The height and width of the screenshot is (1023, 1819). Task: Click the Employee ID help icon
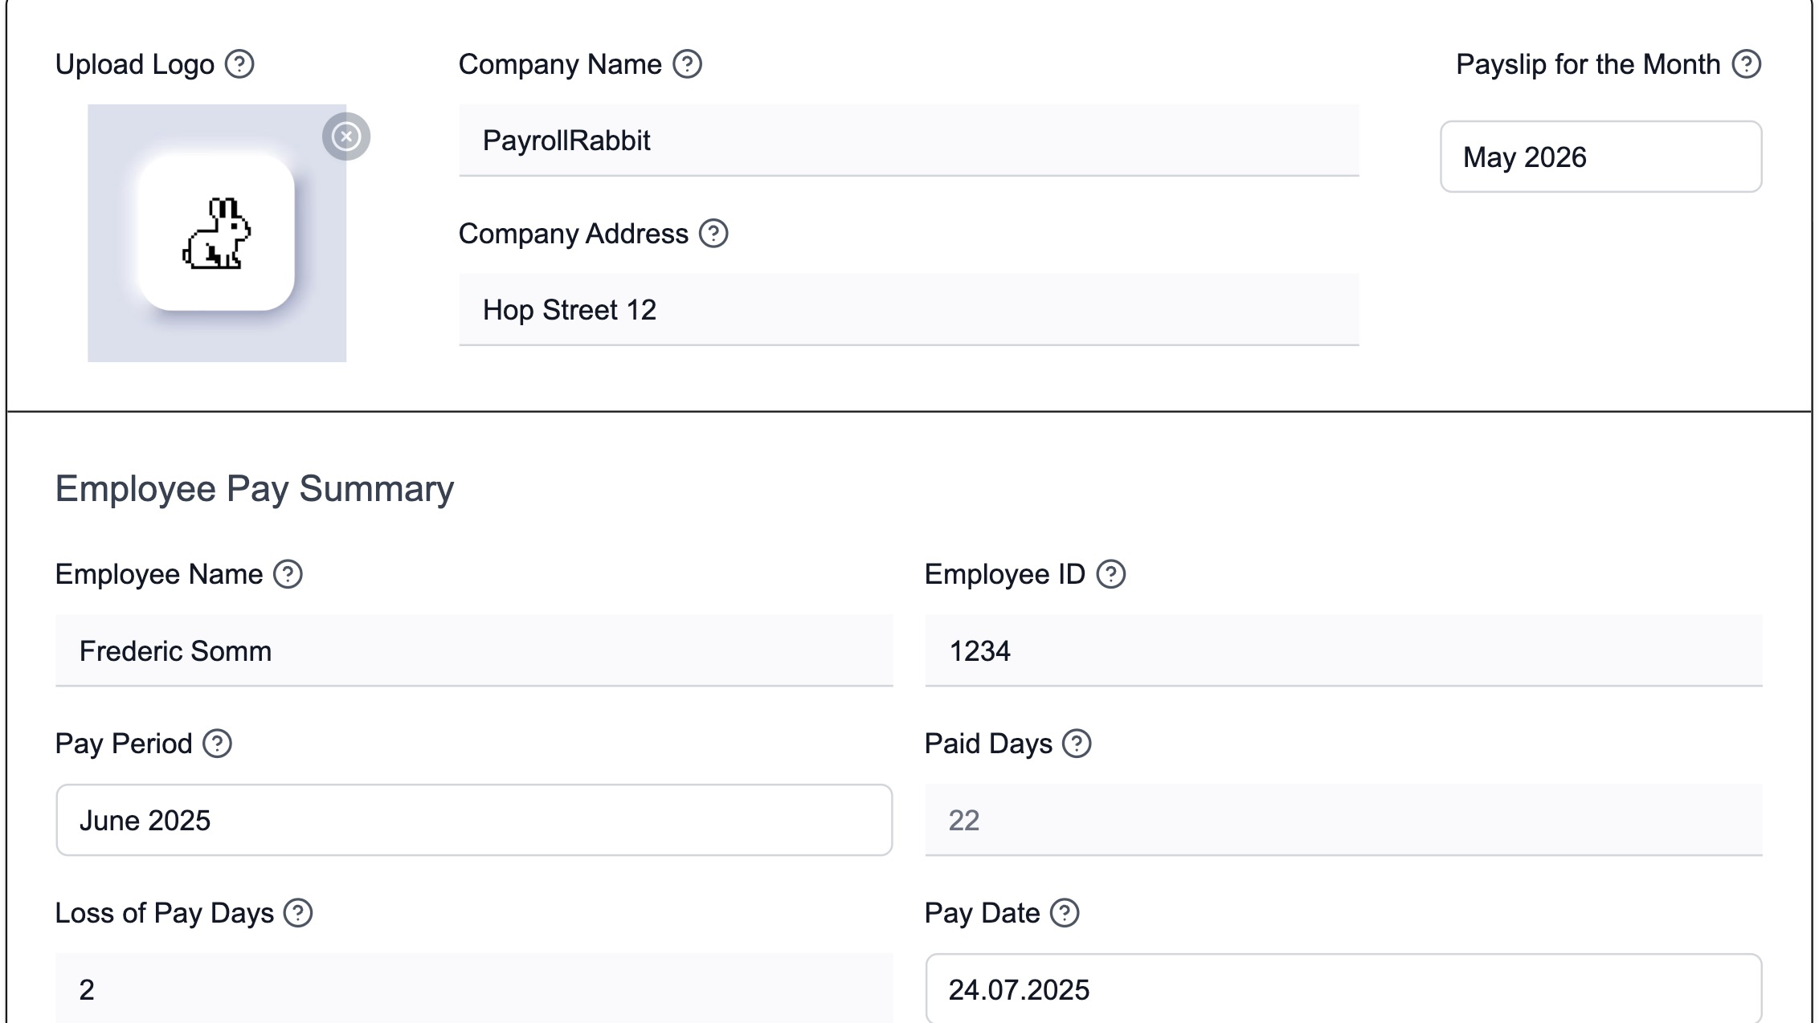pyautogui.click(x=1113, y=573)
